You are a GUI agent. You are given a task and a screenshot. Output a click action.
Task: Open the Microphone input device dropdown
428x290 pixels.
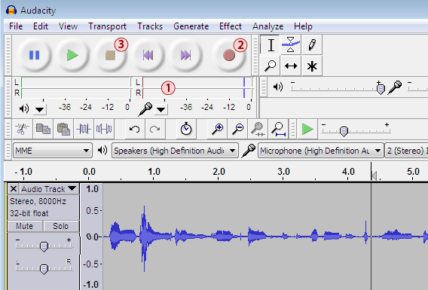pyautogui.click(x=320, y=151)
